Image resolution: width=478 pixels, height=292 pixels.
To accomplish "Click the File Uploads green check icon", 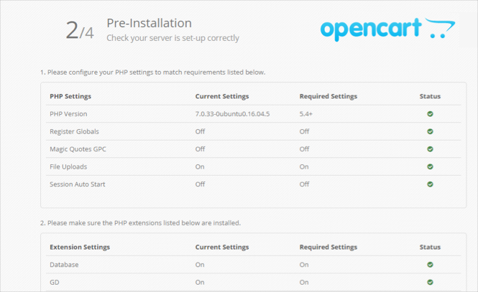I will [x=430, y=166].
